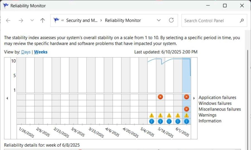Click the 4/20/2025 date axis label

(x=131, y=132)
